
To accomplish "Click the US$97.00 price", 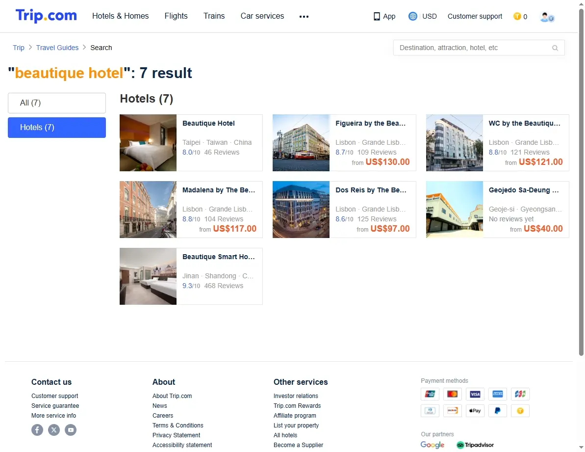I will [x=390, y=229].
